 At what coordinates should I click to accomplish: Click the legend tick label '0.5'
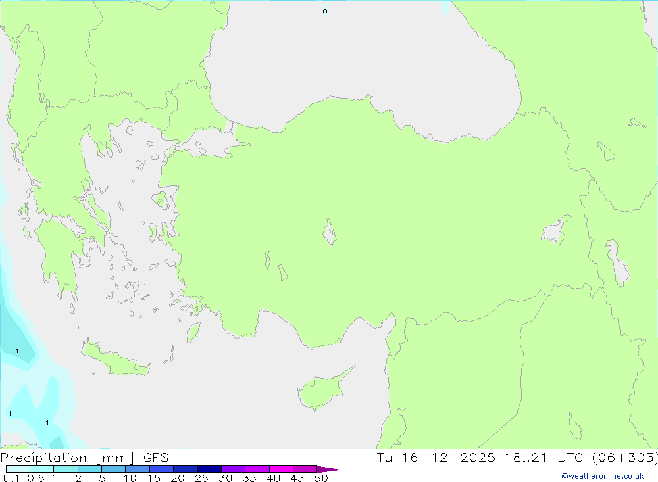[36, 478]
